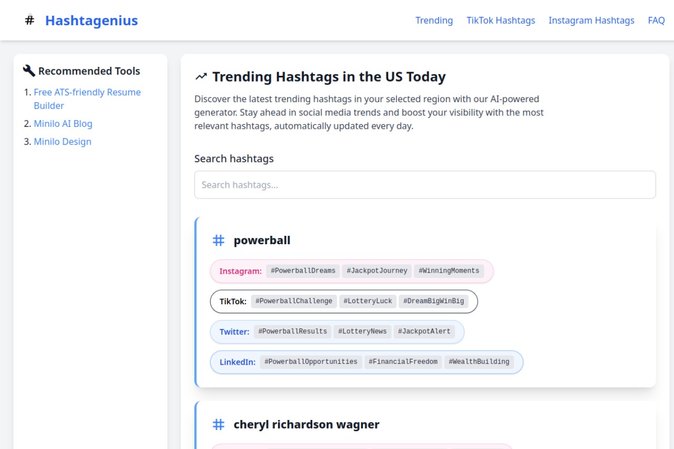Visit the Minilo Design link
This screenshot has height=449, width=674.
click(63, 142)
